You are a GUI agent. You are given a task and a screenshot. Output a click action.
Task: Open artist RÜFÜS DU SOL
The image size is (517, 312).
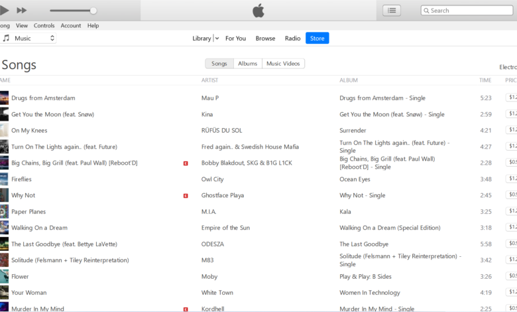221,130
